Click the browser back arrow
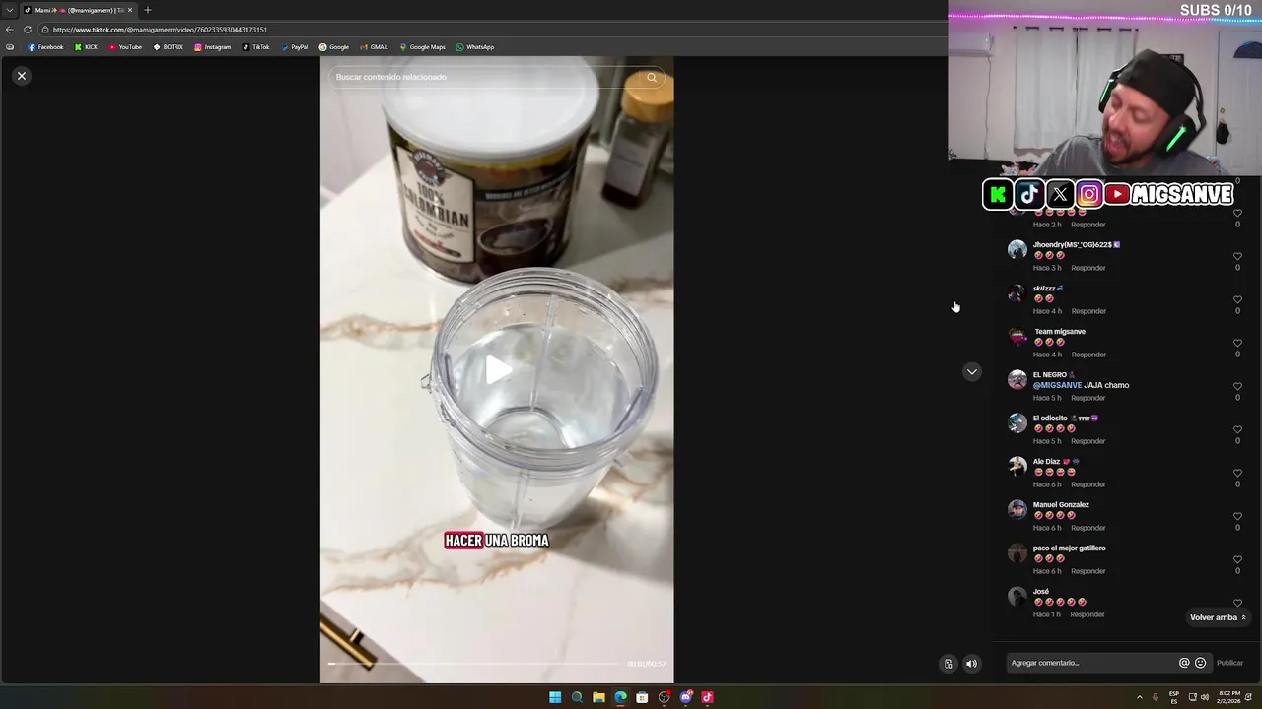 click(x=10, y=30)
